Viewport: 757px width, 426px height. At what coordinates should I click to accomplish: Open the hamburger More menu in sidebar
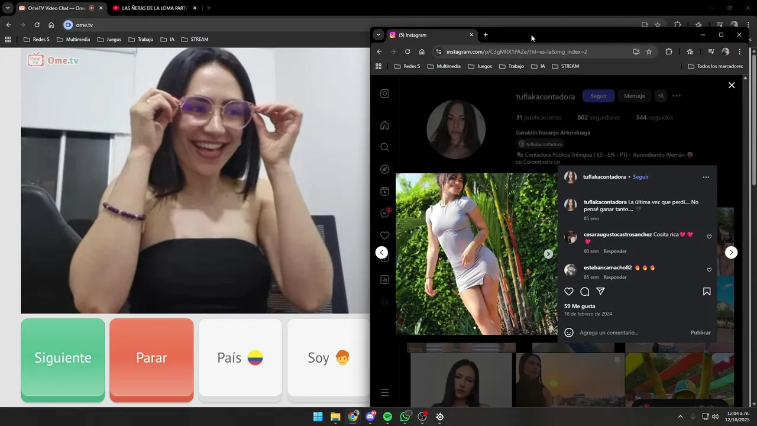click(384, 392)
